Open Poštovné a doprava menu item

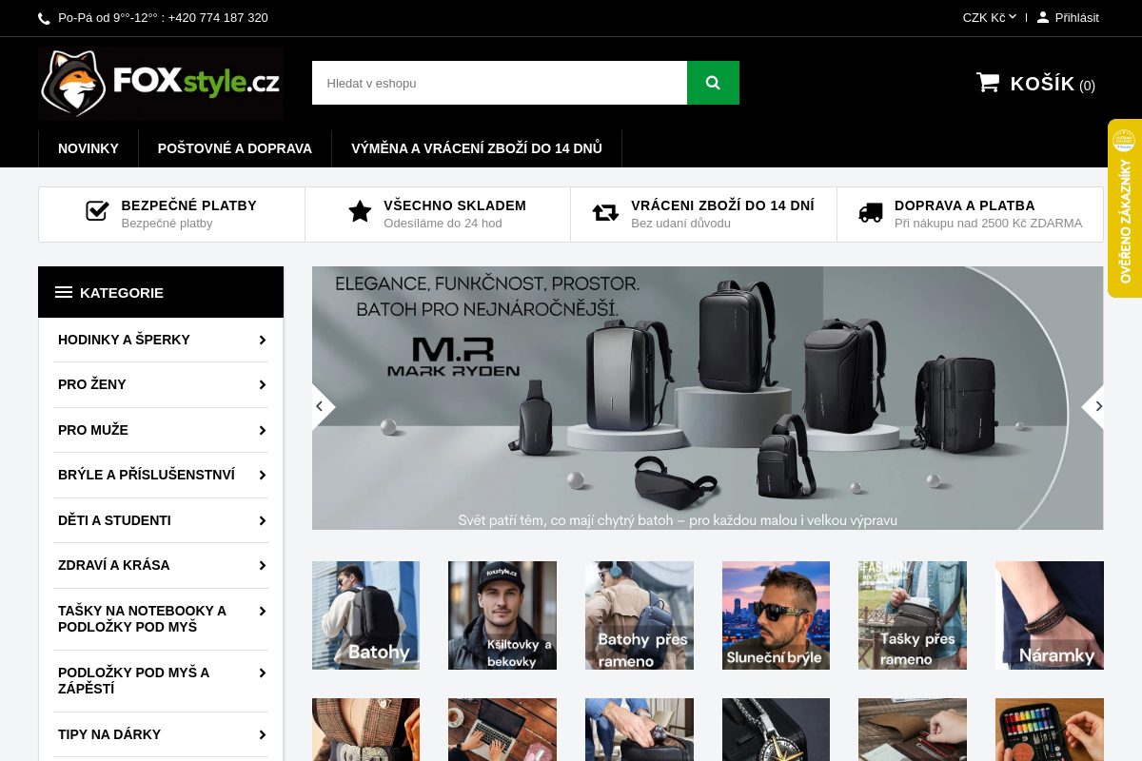click(235, 148)
